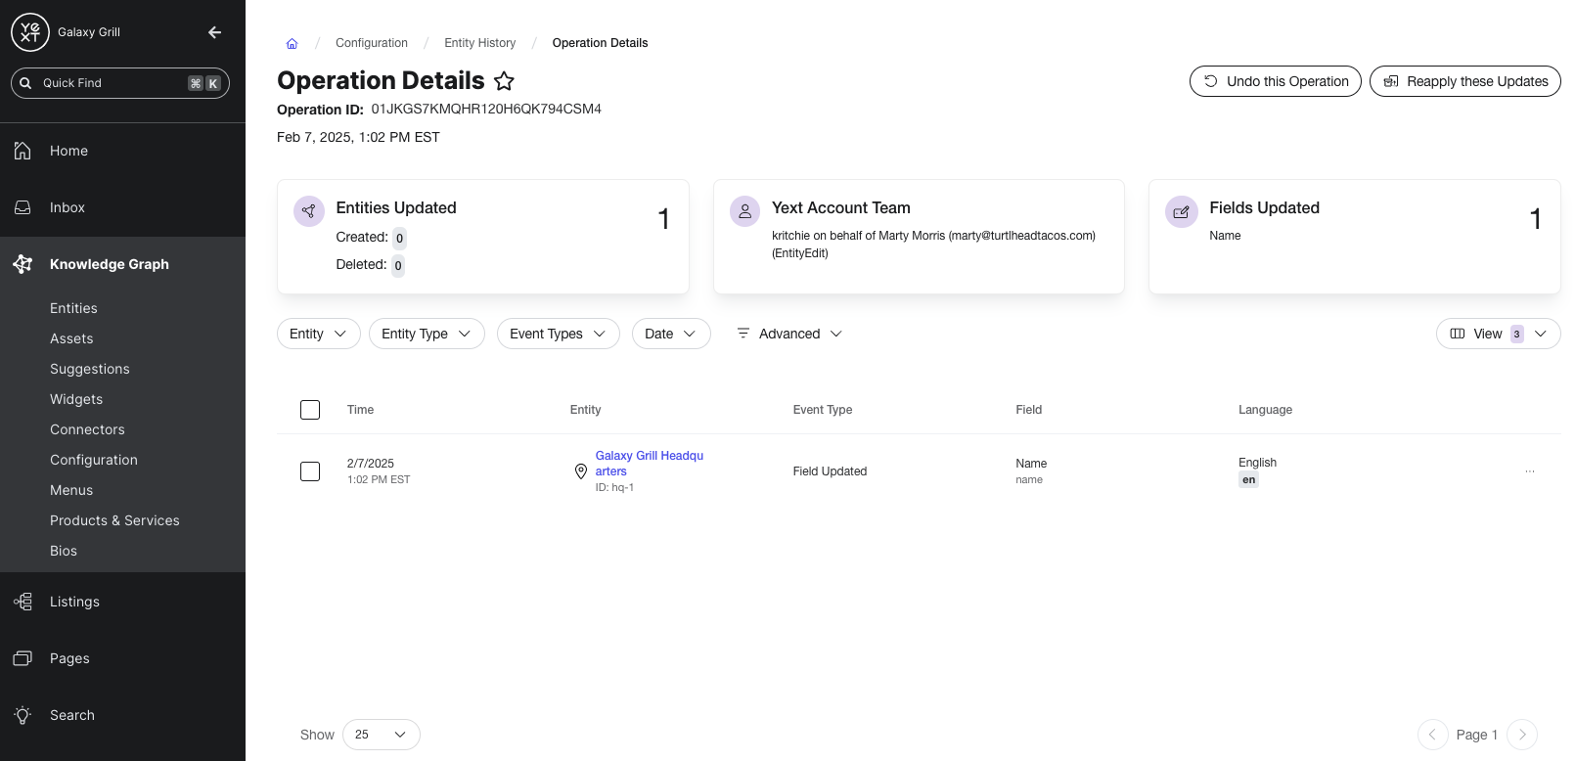Viewport: 1575px width, 761px height.
Task: Open the View columns dropdown
Action: tap(1499, 334)
